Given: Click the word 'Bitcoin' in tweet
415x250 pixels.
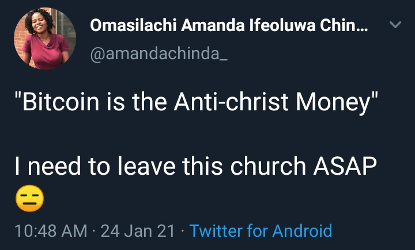Looking at the screenshot, I should (x=61, y=102).
